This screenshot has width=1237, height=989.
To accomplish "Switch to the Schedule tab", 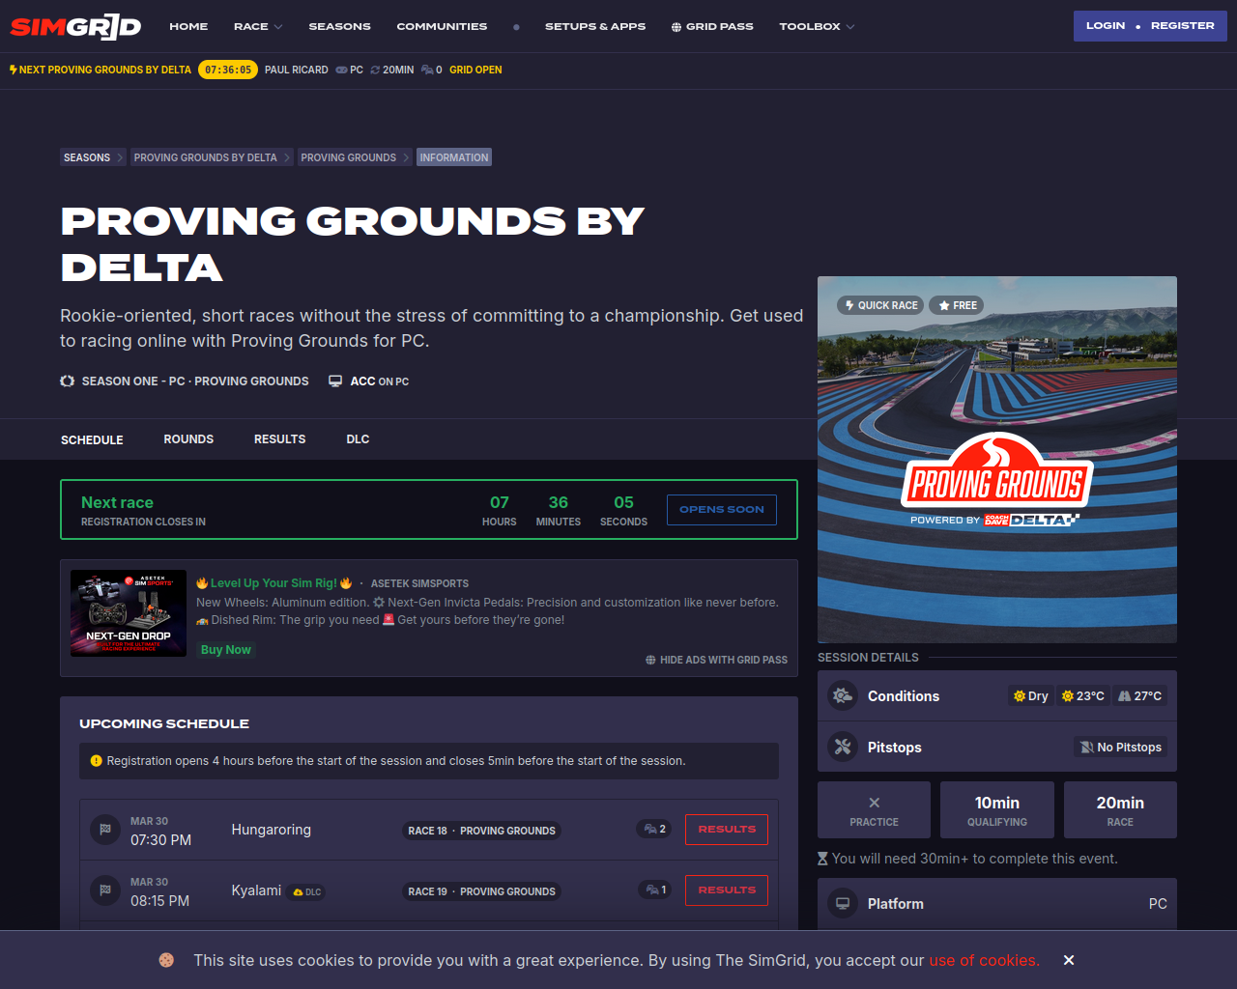I will (x=92, y=439).
